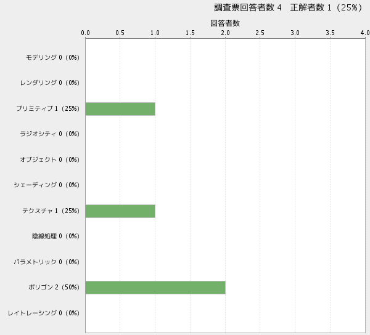Select the シェーディング 0 (0%) label
Viewport: 370px width, 335px height.
(47, 185)
